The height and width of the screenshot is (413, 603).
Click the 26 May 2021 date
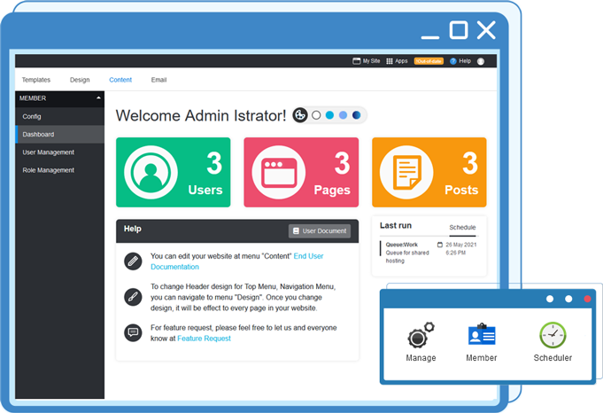tap(461, 245)
